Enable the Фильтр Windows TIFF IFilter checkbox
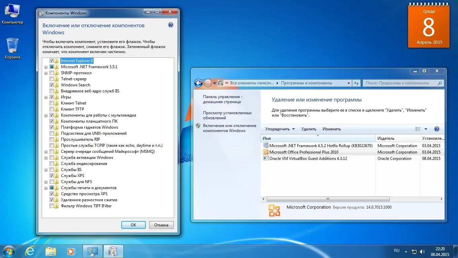Image resolution: width=458 pixels, height=258 pixels. pos(52,206)
